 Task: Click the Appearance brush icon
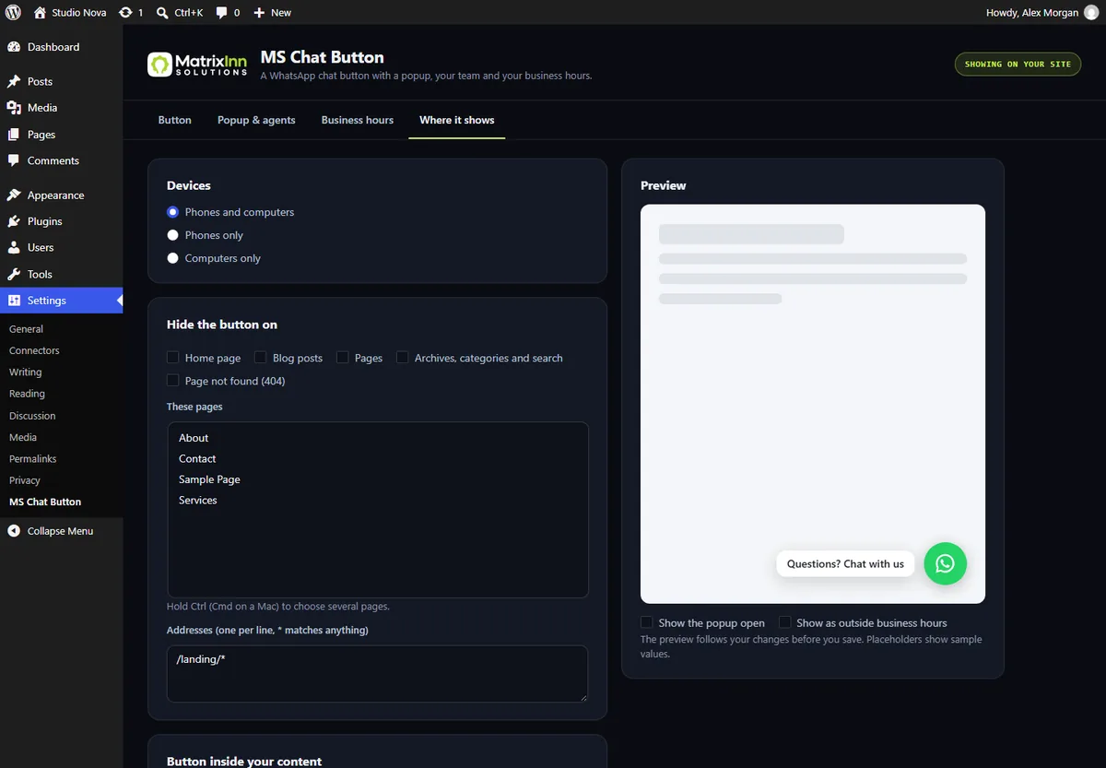pos(14,195)
